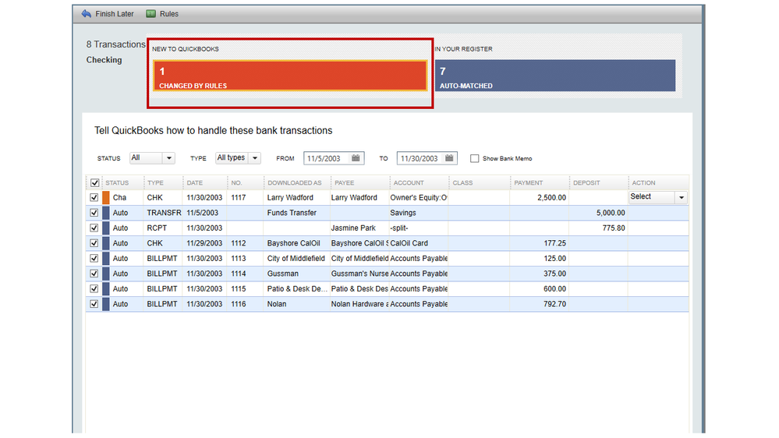Enable the Show Bank Memo checkbox
Image resolution: width=779 pixels, height=438 pixels.
[x=474, y=158]
